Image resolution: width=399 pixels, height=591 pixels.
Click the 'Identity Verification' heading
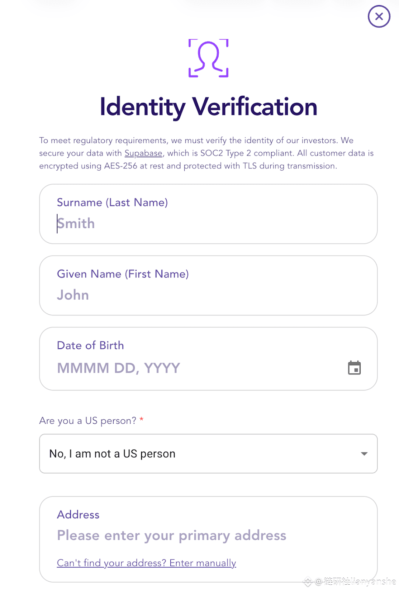(208, 107)
